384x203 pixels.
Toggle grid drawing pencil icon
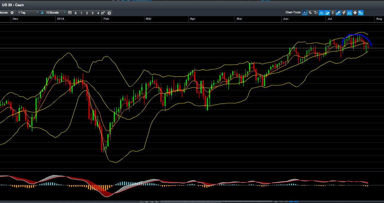(x=327, y=13)
